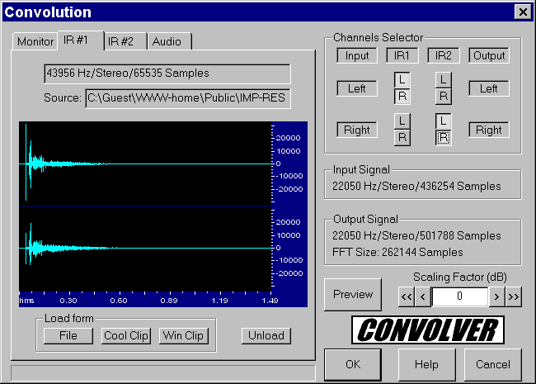The width and height of the screenshot is (536, 384).
Task: Toggle IR1 R for Left input row
Action: 402,97
